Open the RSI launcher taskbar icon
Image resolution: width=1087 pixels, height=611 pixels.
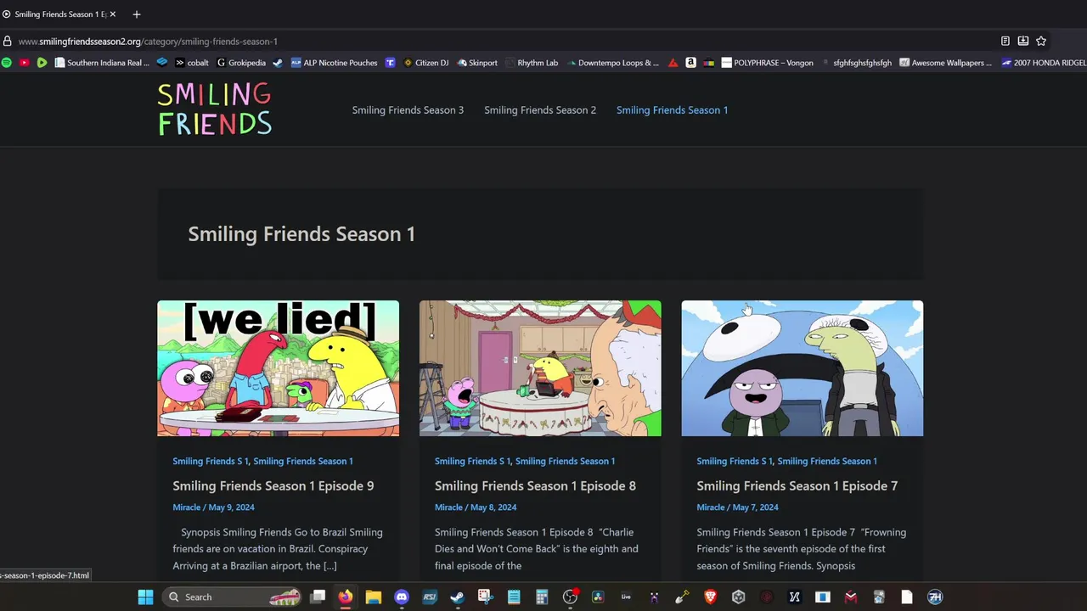coord(430,597)
